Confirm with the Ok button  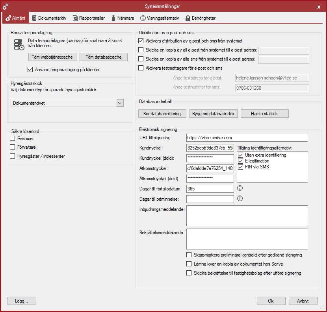[x=271, y=301]
